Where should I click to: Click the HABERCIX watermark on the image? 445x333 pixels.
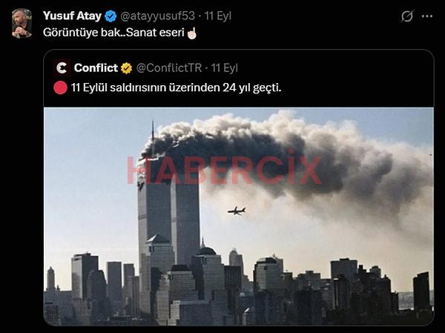224,168
